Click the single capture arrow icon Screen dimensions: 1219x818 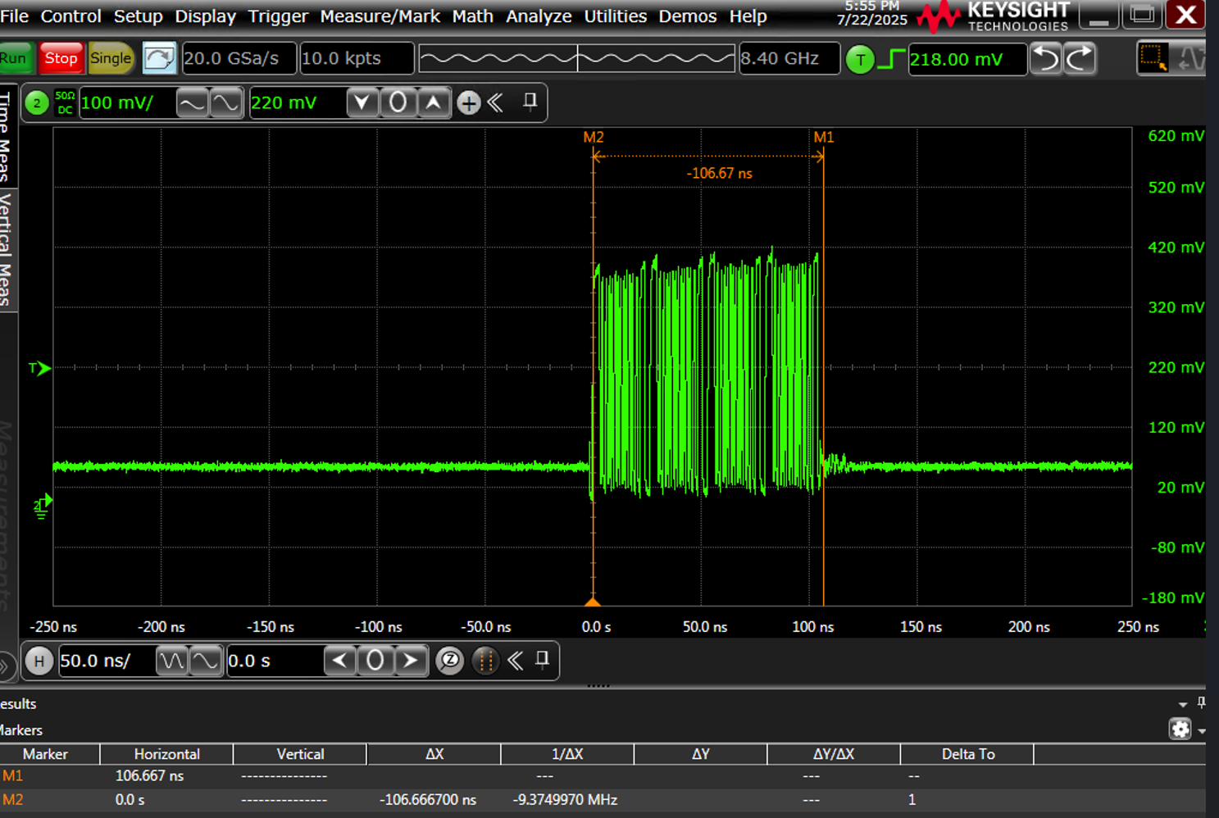[x=159, y=57]
